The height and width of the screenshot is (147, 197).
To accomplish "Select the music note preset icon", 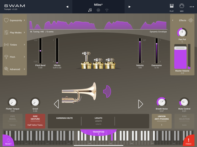I will (x=90, y=10).
